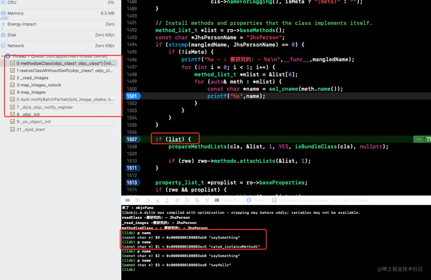The height and width of the screenshot is (280, 431).
Task: Open the debug view hierarchy cube icon
Action: point(177,200)
